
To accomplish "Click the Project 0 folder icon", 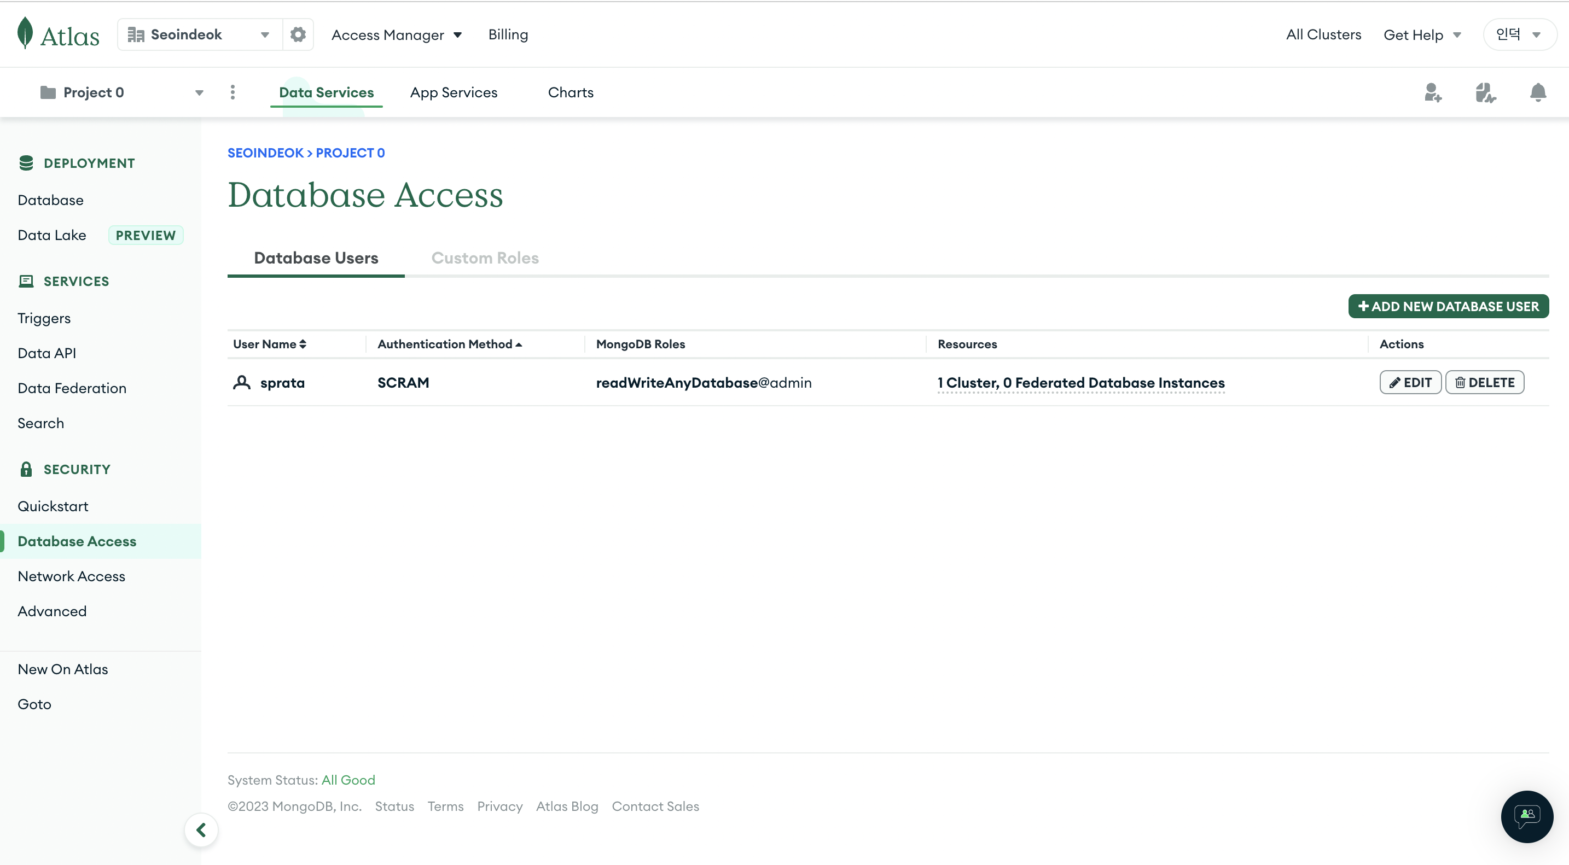I will click(x=48, y=92).
